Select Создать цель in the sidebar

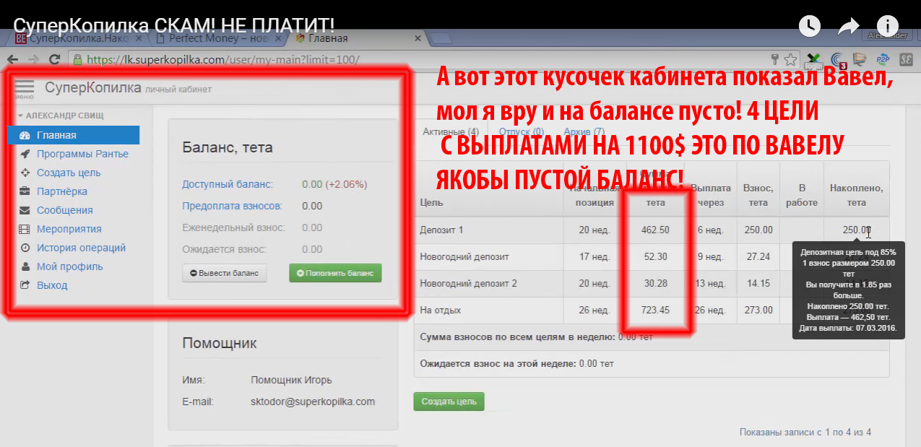pos(69,173)
